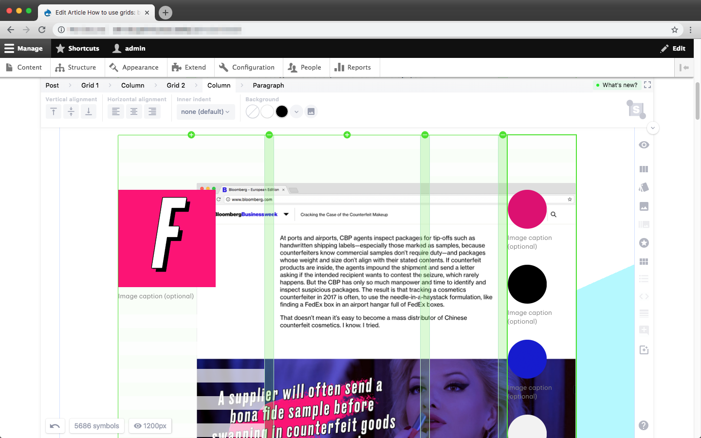Insert text lines block from sidebar

click(x=644, y=313)
